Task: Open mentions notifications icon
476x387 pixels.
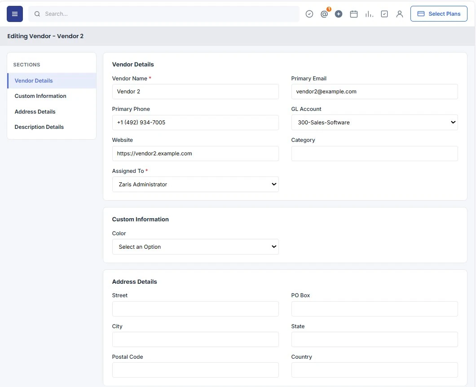Action: 324,14
